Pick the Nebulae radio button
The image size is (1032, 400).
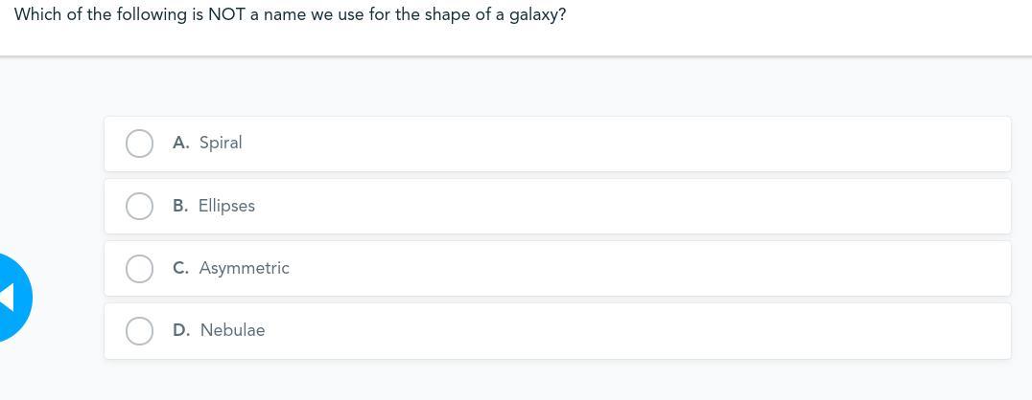[x=139, y=331]
